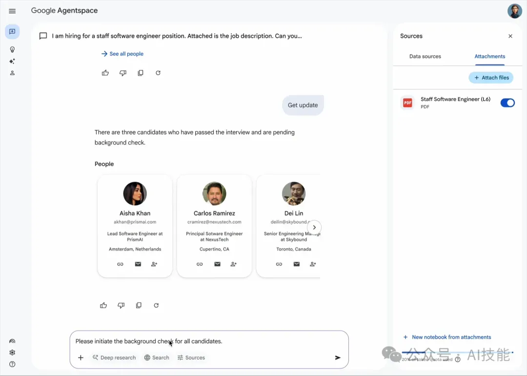Image resolution: width=527 pixels, height=376 pixels.
Task: Click 'Amsterdam, Netherlands' location text
Action: (x=135, y=249)
